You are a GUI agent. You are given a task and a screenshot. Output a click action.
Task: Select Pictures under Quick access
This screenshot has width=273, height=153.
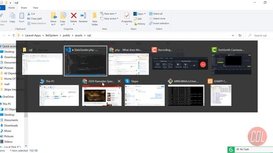[x=9, y=68]
